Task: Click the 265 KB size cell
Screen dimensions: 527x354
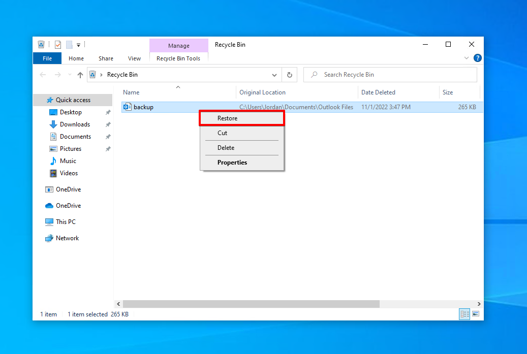Action: tap(467, 107)
